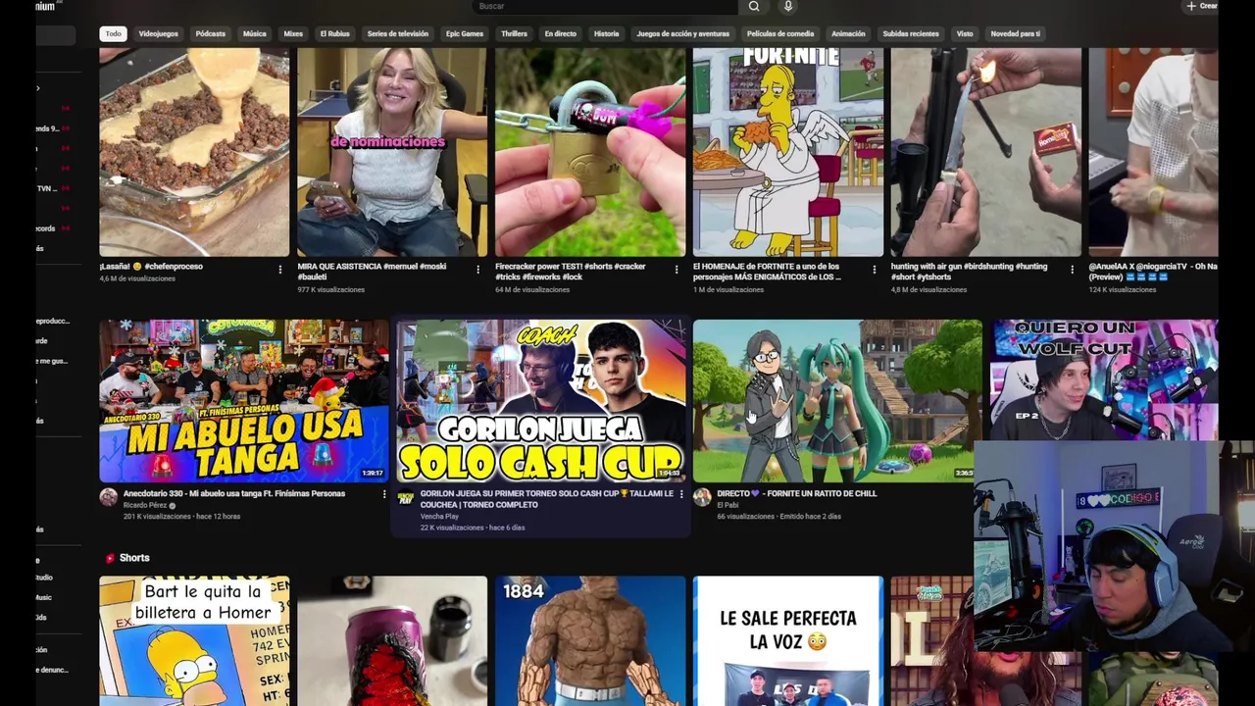This screenshot has width=1255, height=706.
Task: Open three-dot menu for Anecdotario 330 video
Action: (x=383, y=495)
